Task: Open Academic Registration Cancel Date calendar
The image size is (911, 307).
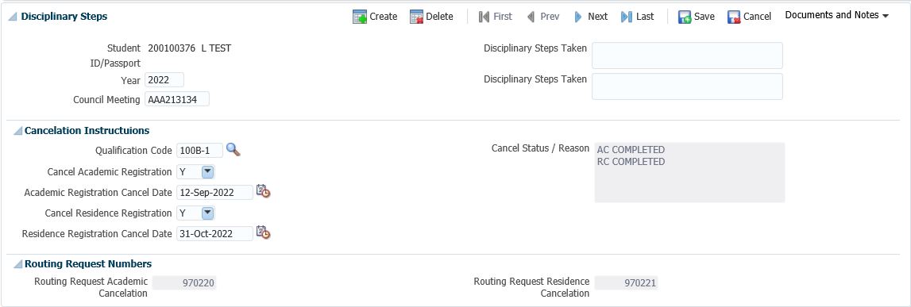Action: click(x=263, y=191)
